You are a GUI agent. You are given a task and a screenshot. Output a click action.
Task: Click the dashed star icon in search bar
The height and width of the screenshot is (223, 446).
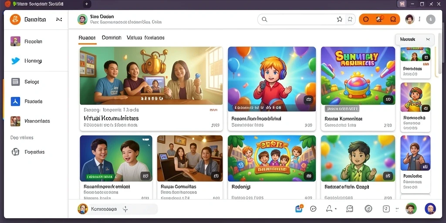pos(350,19)
